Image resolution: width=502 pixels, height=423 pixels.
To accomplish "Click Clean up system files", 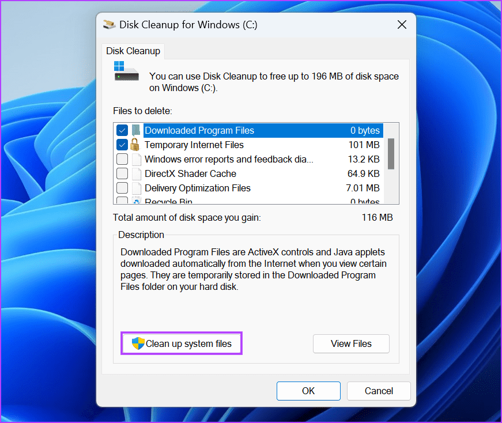I will (x=181, y=343).
